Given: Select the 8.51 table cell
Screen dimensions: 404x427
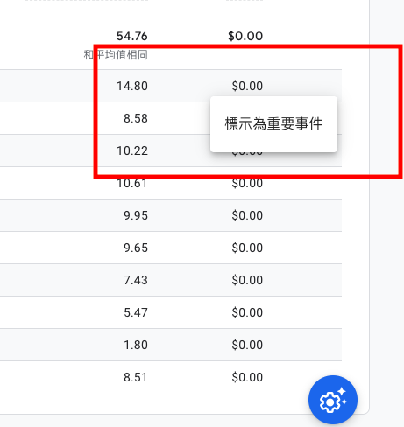Looking at the screenshot, I should 136,377.
